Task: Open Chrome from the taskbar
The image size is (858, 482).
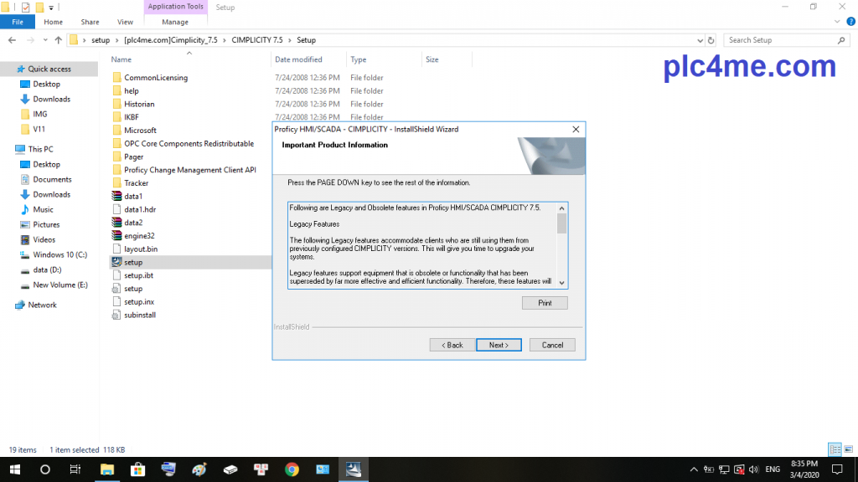Action: (292, 469)
